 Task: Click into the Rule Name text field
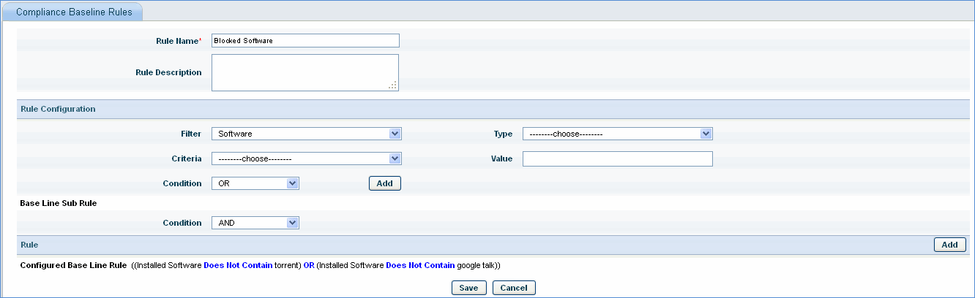pyautogui.click(x=305, y=41)
